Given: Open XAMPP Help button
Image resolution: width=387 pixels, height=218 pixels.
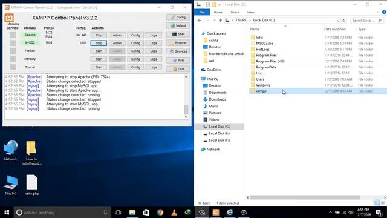Looking at the screenshot, I should [x=178, y=60].
